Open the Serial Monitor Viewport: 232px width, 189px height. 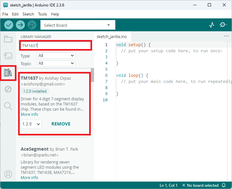point(223,25)
